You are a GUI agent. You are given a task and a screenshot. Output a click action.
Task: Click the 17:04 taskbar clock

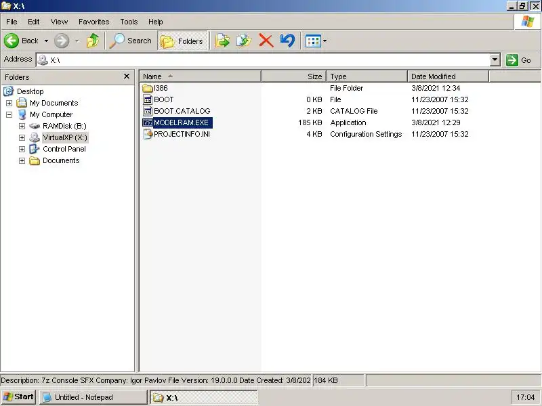pyautogui.click(x=526, y=397)
